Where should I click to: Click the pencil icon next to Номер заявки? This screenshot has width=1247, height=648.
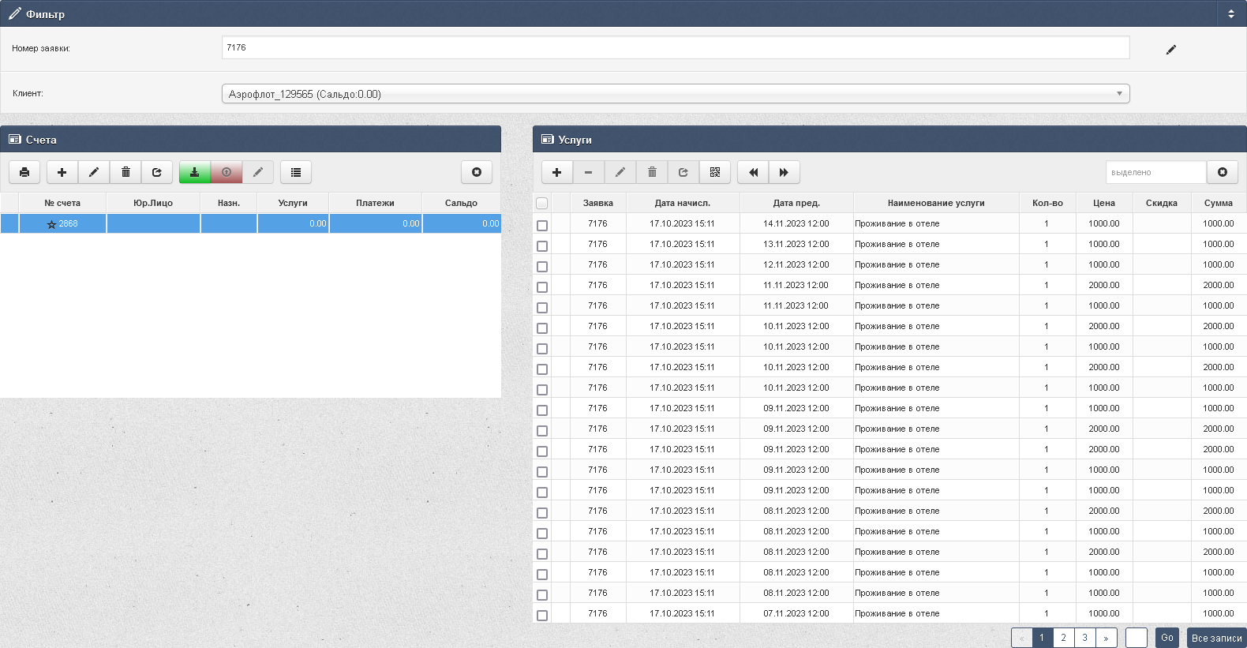[x=1171, y=50]
